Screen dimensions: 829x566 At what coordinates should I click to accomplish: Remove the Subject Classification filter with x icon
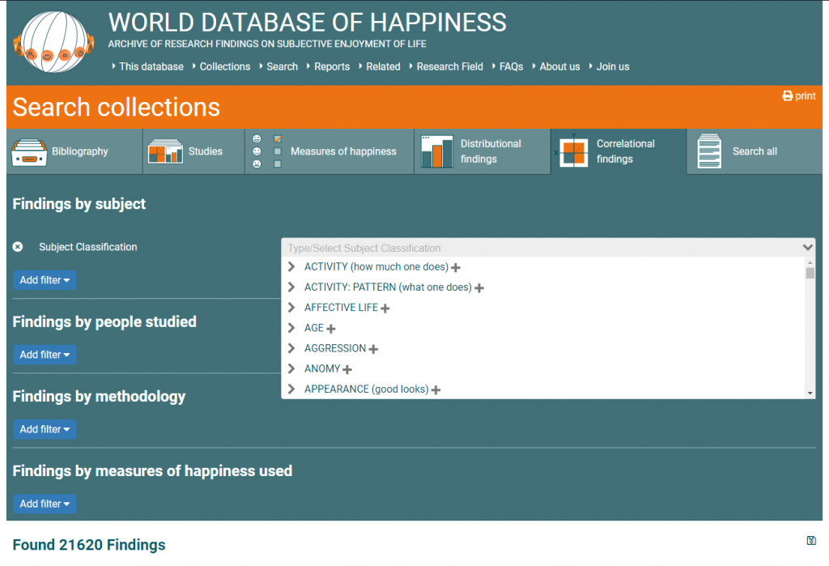click(x=18, y=247)
